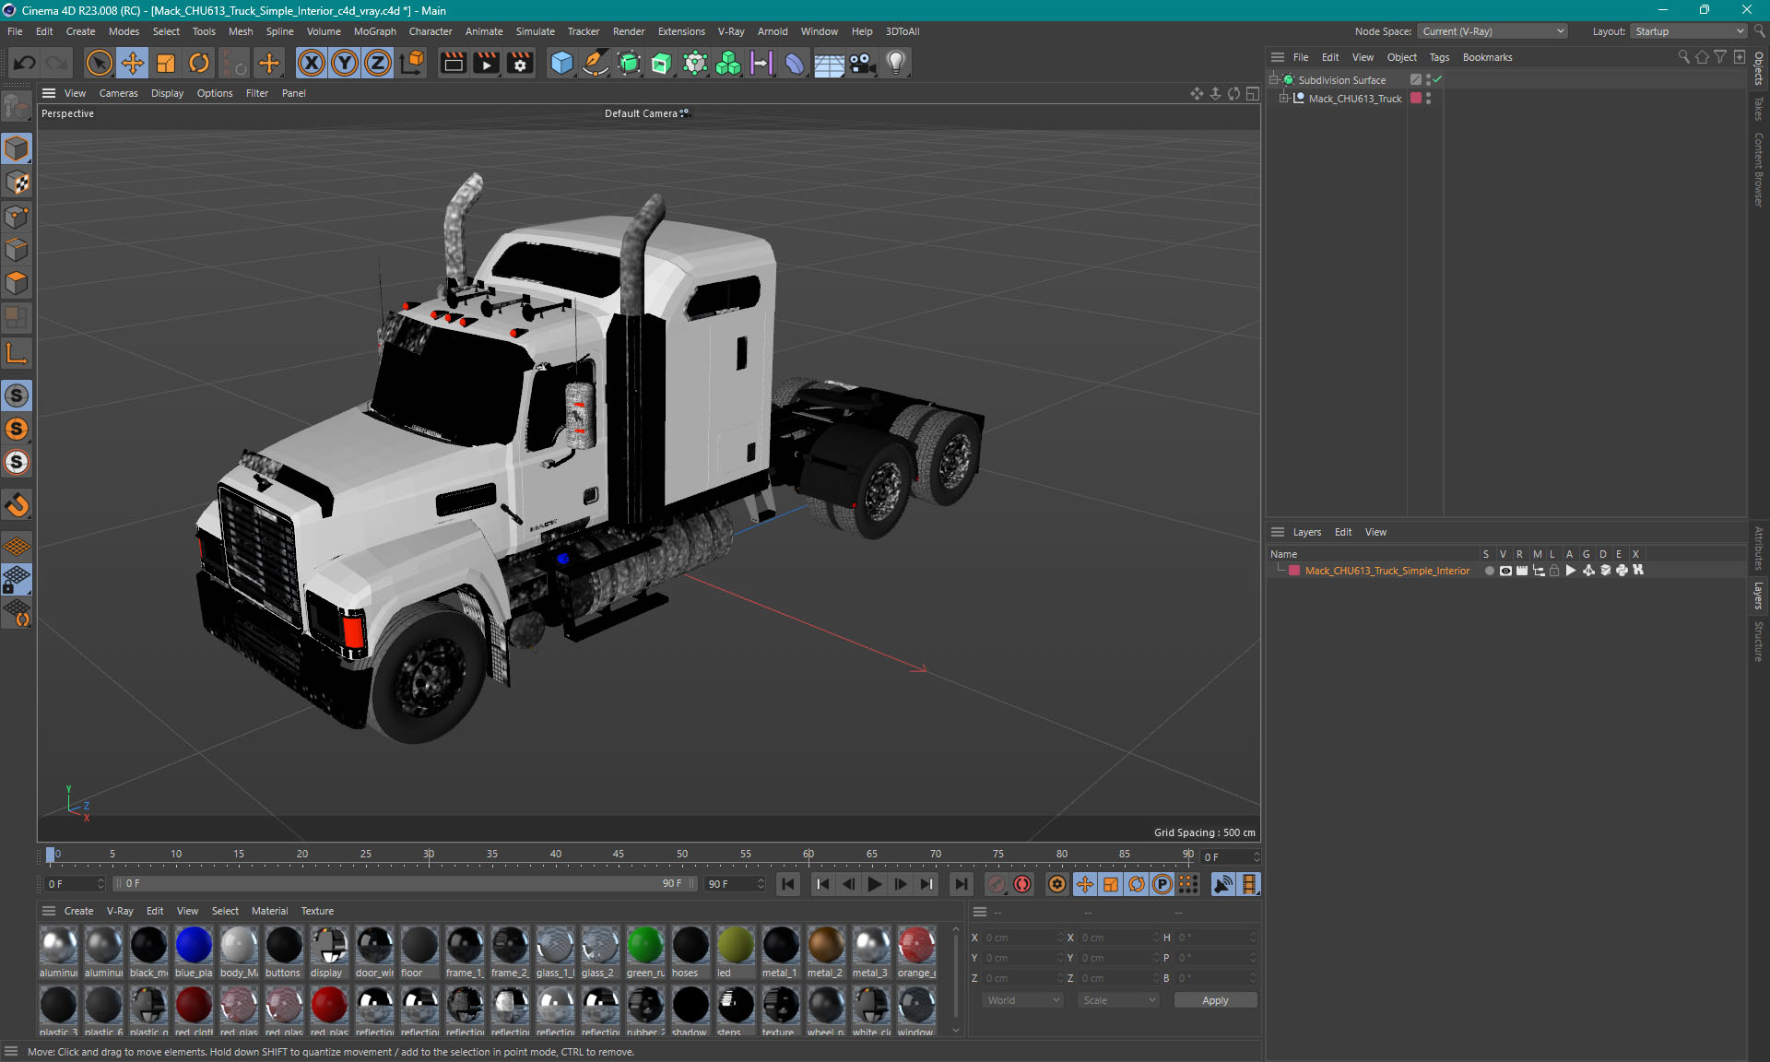Add a Floor environment object
The height and width of the screenshot is (1062, 1770).
(x=829, y=63)
